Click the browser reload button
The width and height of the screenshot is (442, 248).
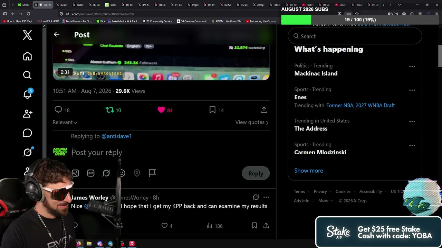[28, 14]
